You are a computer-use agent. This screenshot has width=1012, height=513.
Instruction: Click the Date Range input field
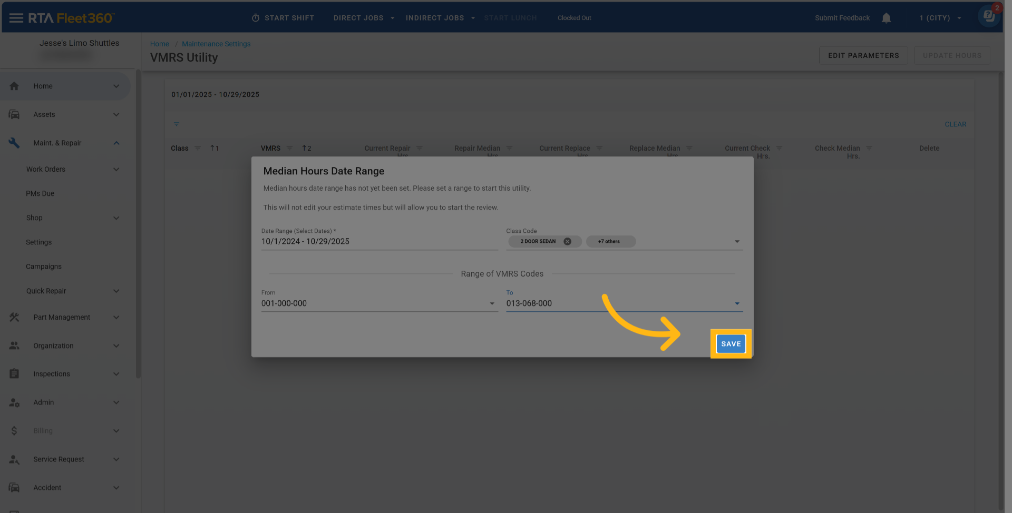(x=379, y=241)
